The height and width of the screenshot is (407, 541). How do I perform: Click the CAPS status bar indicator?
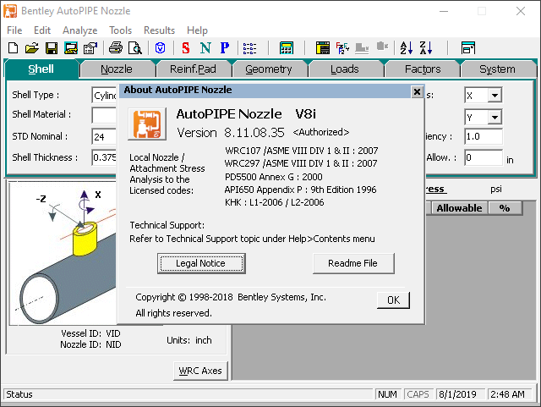(418, 394)
